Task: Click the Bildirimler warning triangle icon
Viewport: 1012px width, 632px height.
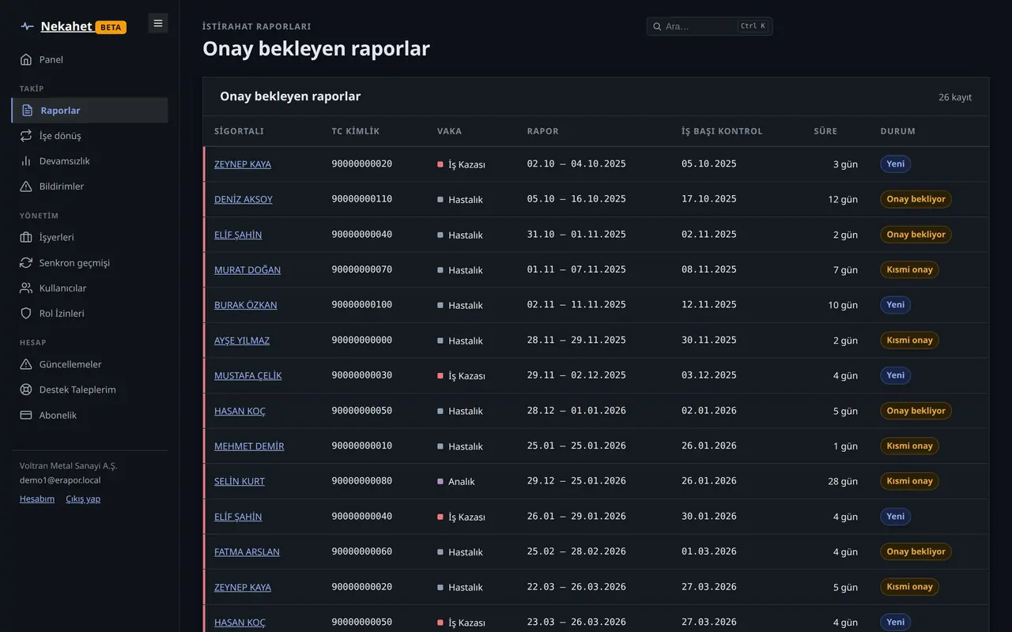Action: (x=26, y=186)
